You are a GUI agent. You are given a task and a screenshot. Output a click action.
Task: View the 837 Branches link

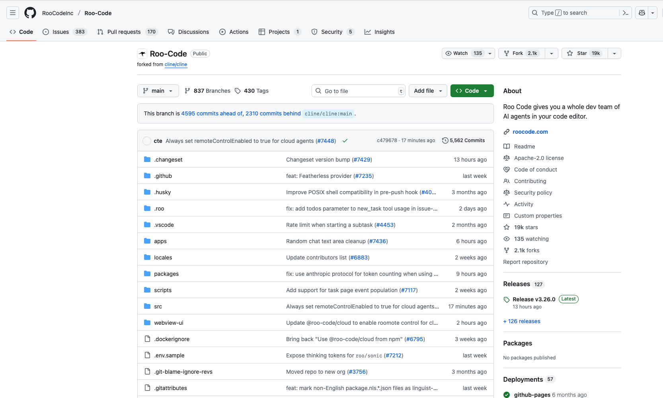207,91
